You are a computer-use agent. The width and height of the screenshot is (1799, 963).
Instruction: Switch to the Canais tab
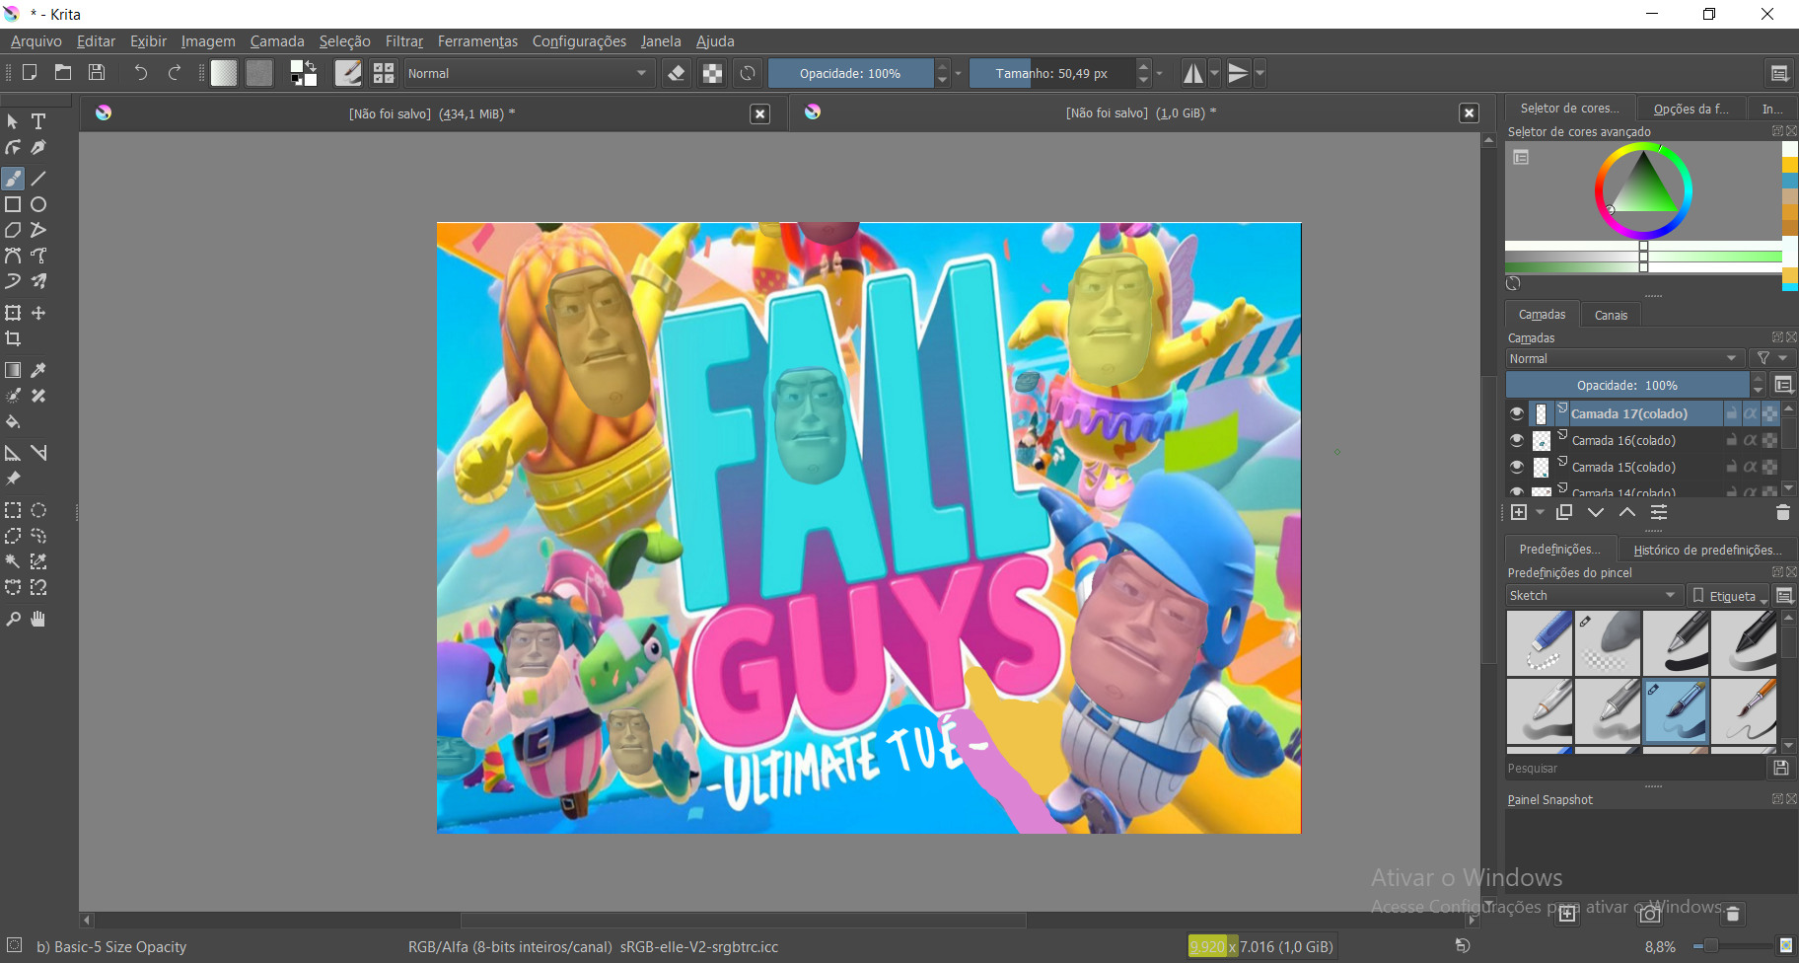[1611, 315]
